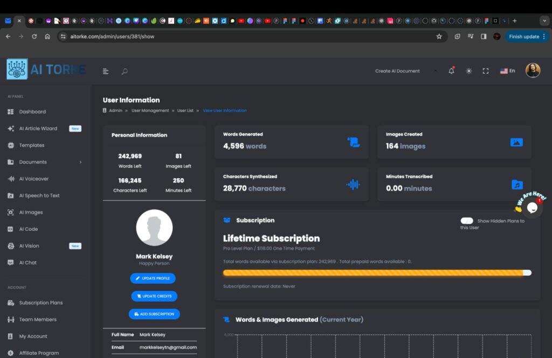Image resolution: width=552 pixels, height=358 pixels.
Task: Open the En language dropdown
Action: click(x=507, y=71)
